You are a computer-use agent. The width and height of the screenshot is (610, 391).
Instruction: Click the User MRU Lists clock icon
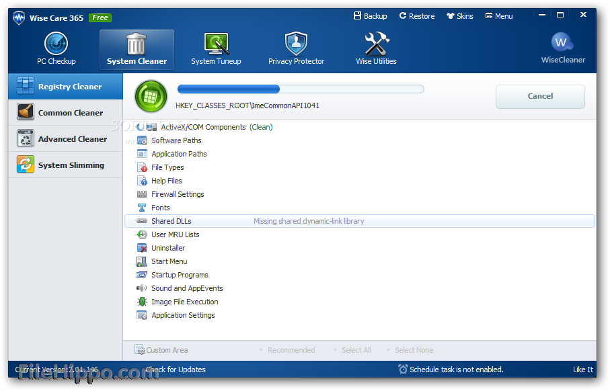[142, 234]
